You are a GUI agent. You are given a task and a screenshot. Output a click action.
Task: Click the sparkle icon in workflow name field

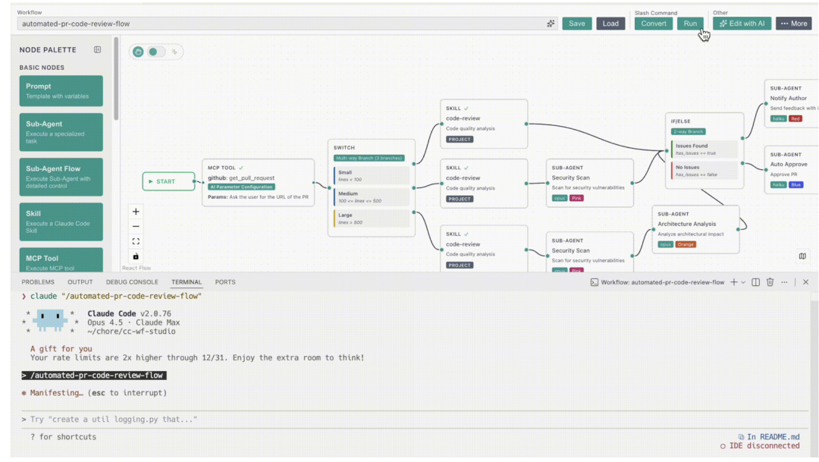(x=551, y=24)
